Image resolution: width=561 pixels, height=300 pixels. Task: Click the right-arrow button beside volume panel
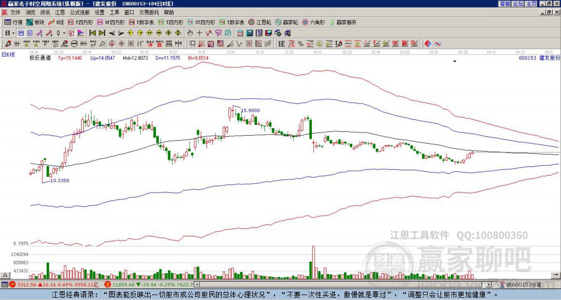557,275
